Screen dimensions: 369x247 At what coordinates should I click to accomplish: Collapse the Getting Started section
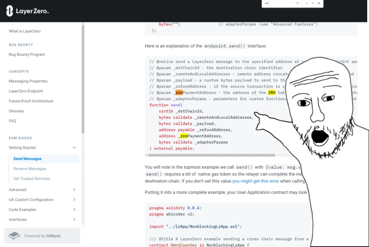(x=74, y=148)
